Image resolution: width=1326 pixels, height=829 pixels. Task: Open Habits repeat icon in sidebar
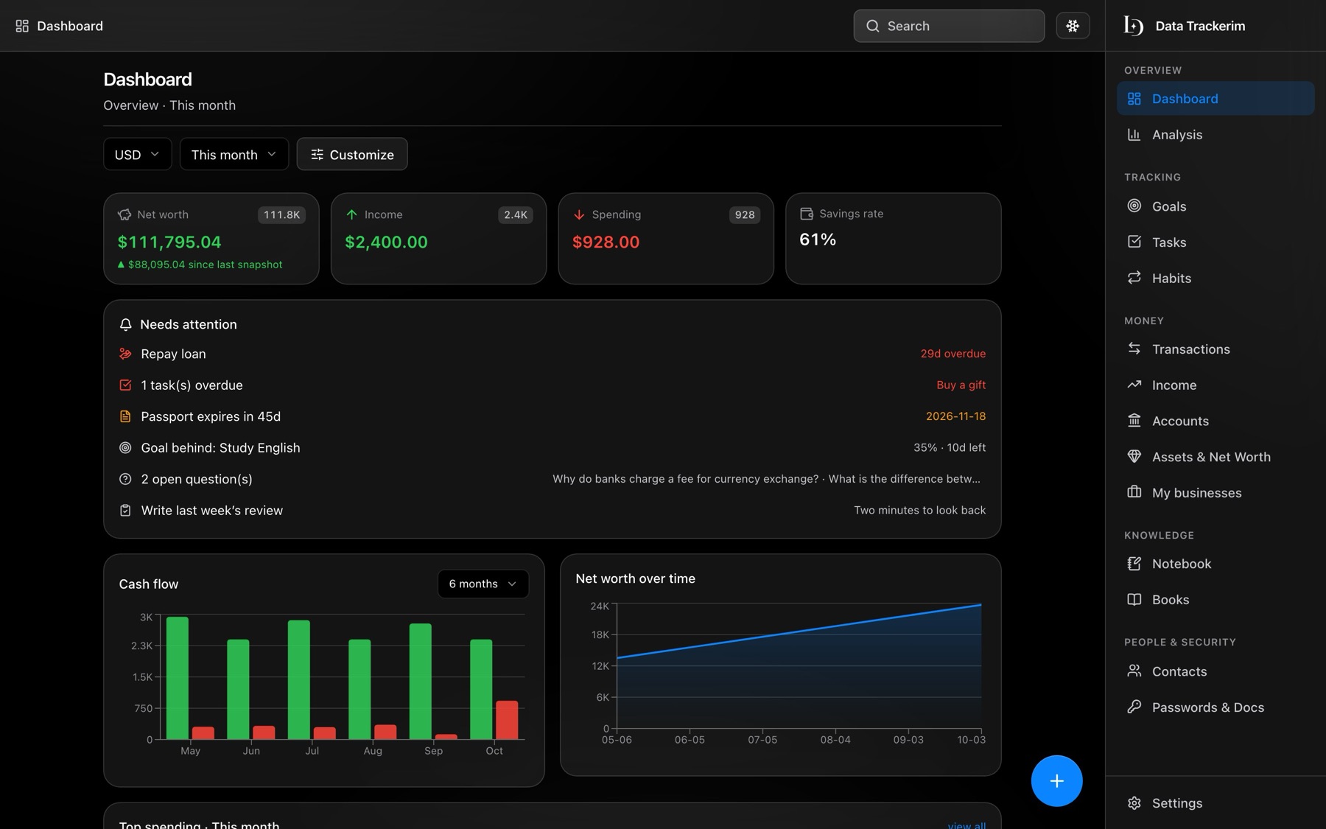(x=1134, y=277)
